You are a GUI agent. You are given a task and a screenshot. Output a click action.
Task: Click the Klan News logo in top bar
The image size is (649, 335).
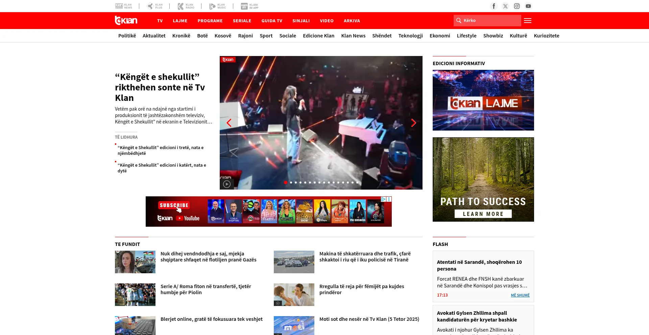point(124,6)
